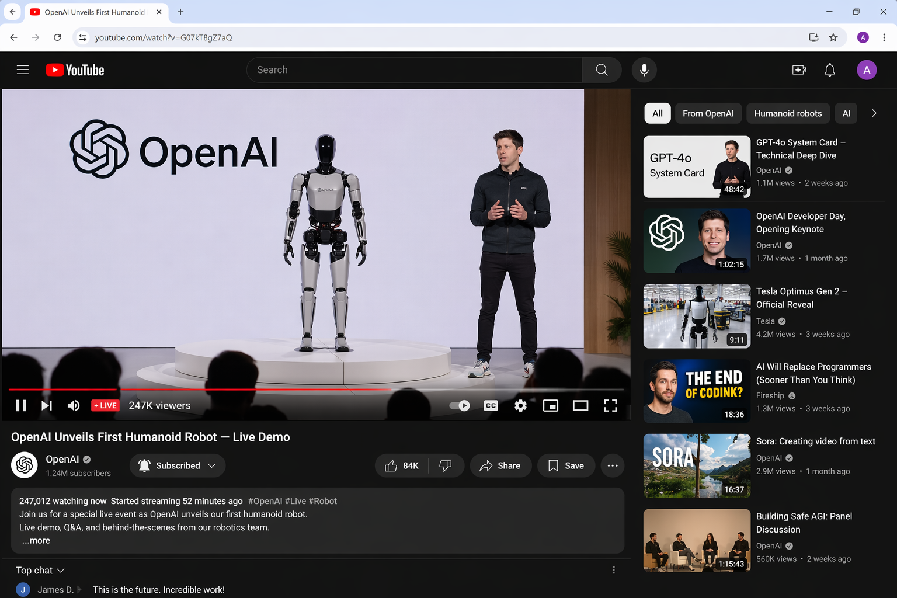Viewport: 897px width, 598px height.
Task: Select the All filter chip
Action: point(658,113)
